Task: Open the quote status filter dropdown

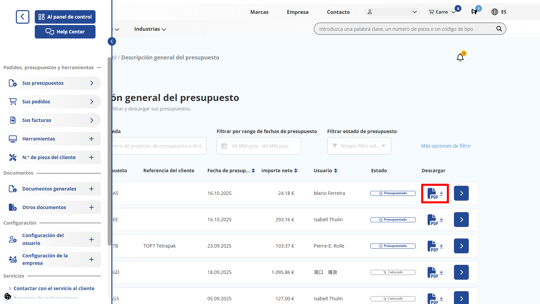Action: (x=359, y=146)
